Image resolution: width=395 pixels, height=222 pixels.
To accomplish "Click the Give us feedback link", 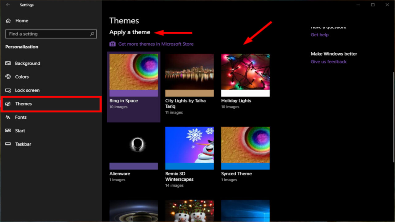I will pyautogui.click(x=328, y=61).
